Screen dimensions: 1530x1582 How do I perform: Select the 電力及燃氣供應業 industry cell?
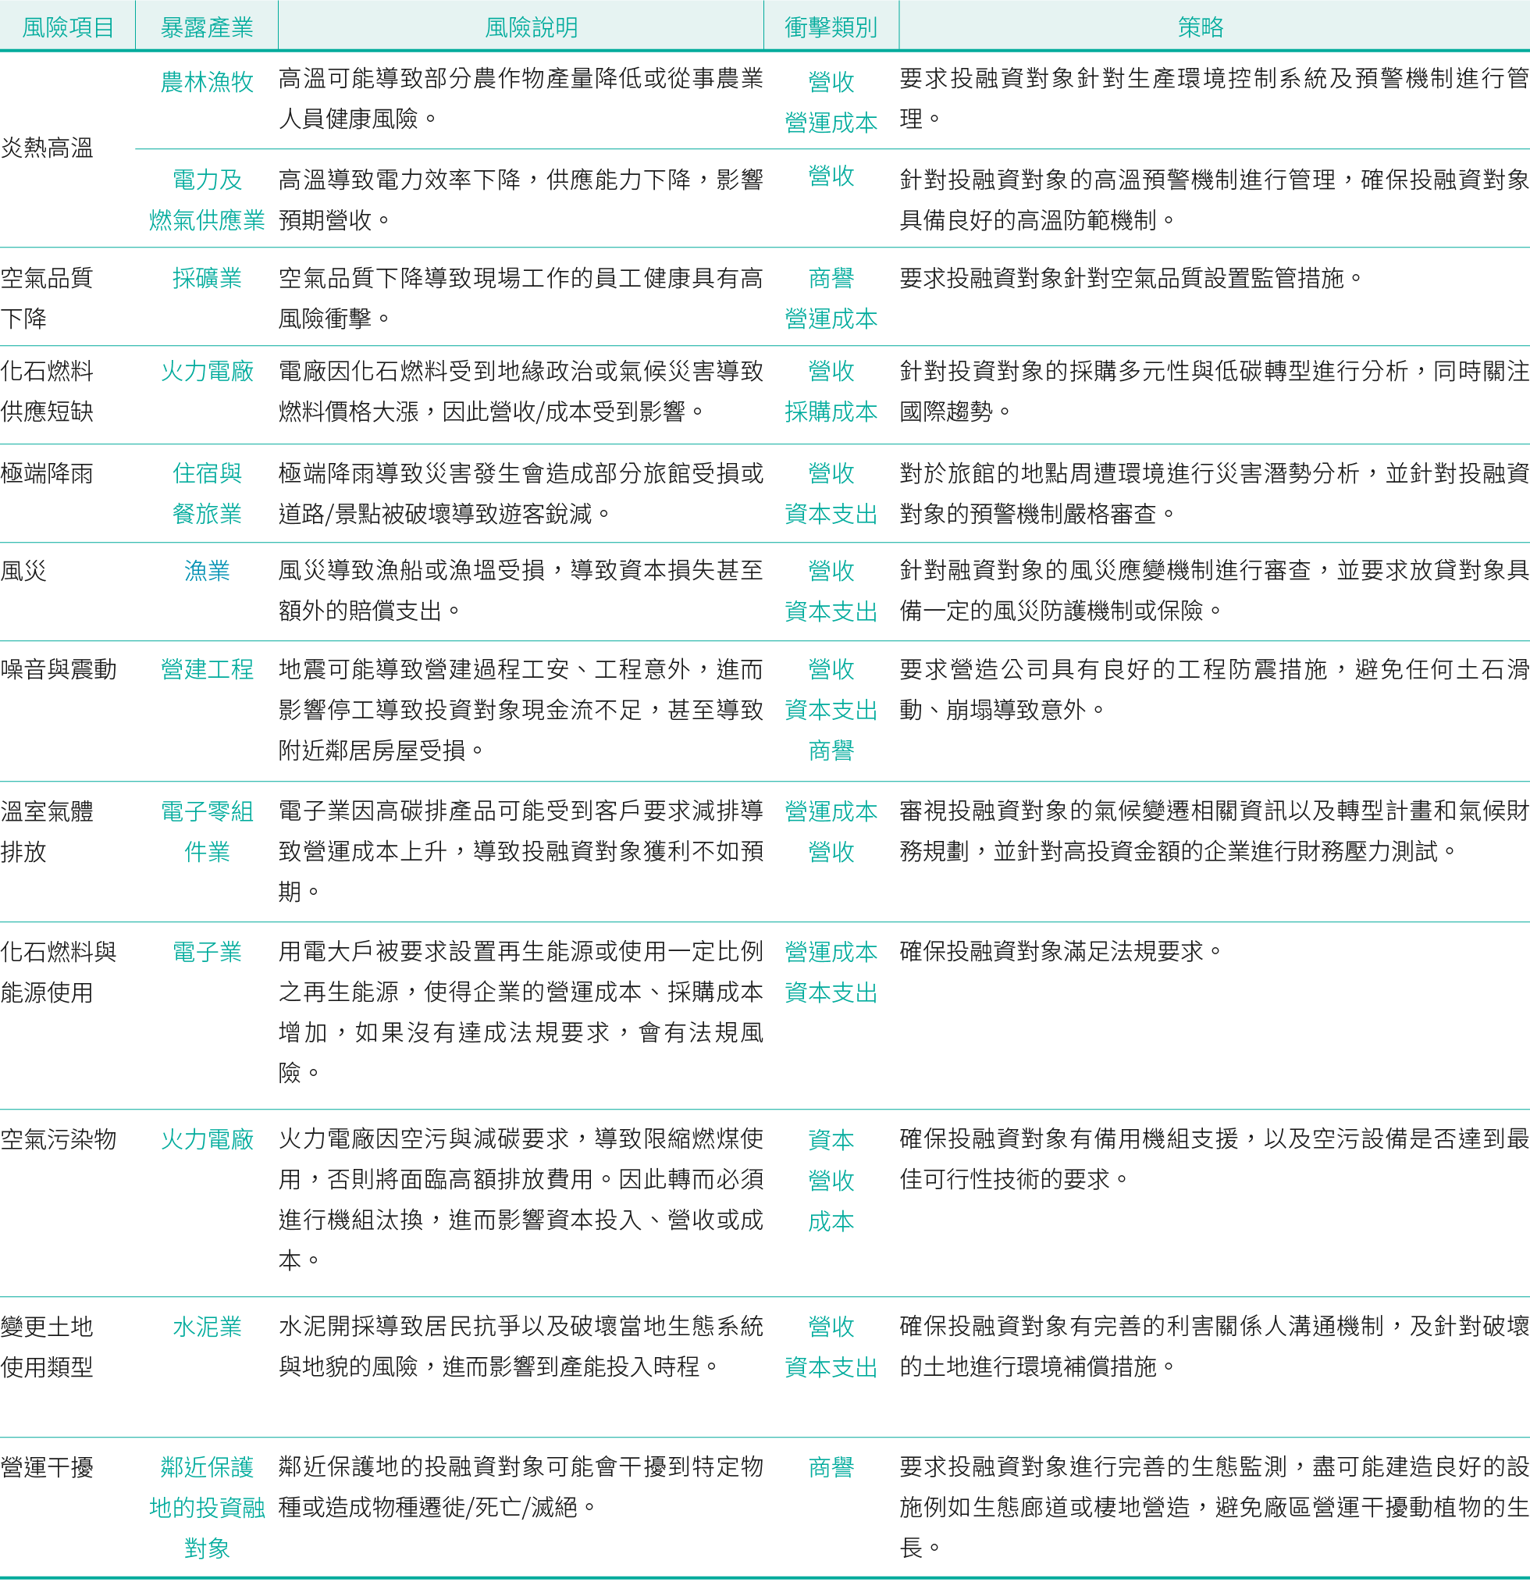(207, 199)
